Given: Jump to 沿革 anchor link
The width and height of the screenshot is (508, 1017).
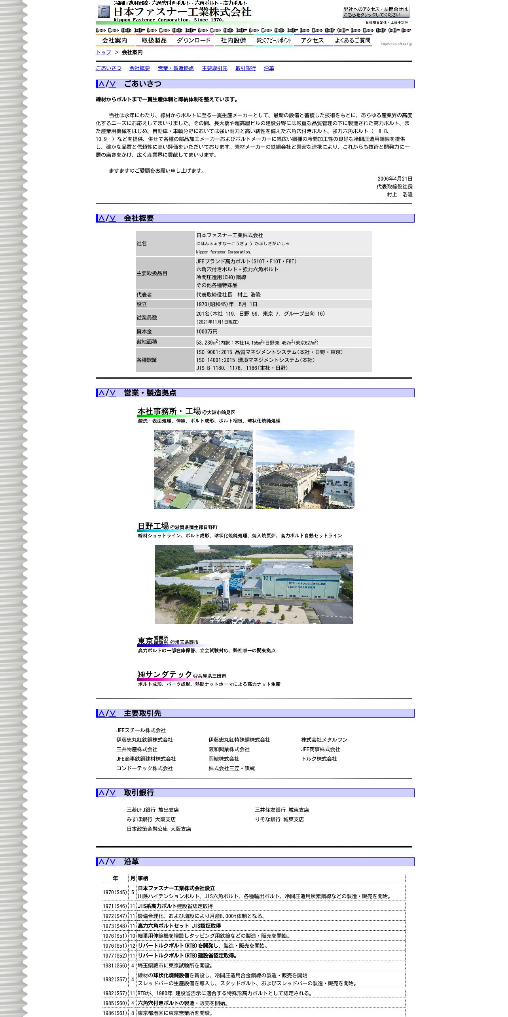Looking at the screenshot, I should pyautogui.click(x=269, y=68).
